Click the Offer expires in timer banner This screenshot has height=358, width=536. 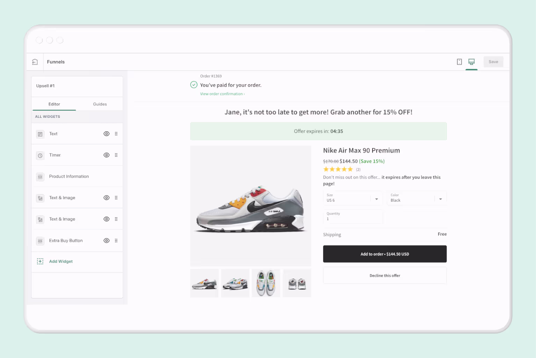pyautogui.click(x=318, y=131)
